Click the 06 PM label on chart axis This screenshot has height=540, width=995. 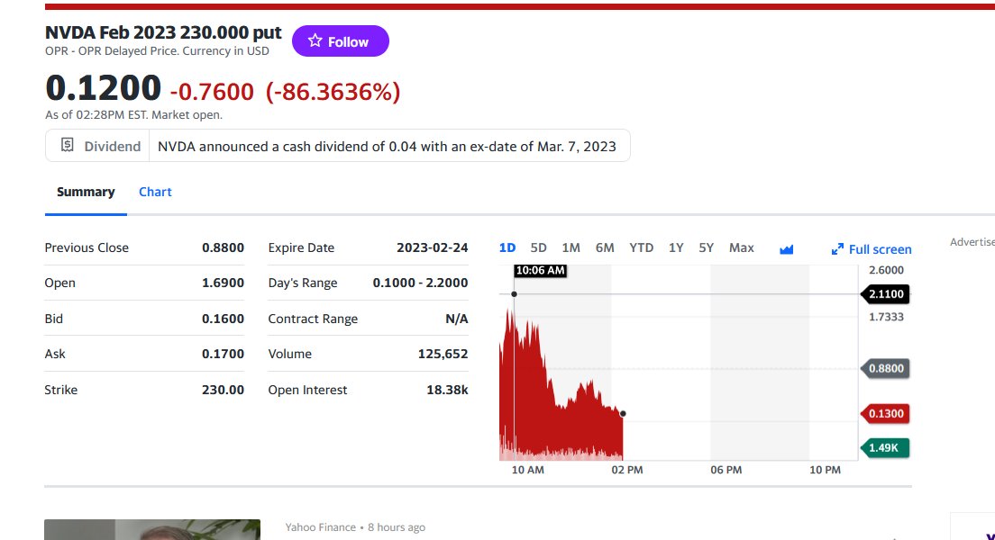click(x=726, y=471)
